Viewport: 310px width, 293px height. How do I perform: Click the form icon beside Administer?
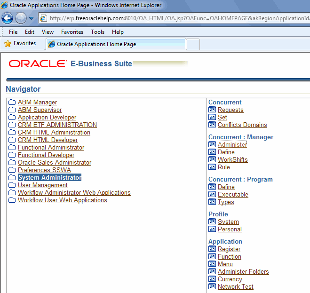tap(212, 144)
